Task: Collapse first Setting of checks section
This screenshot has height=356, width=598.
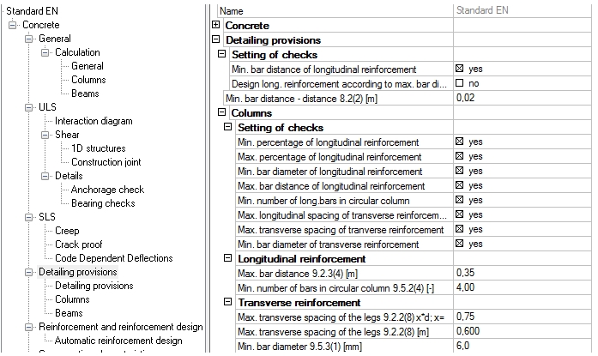Action: [221, 54]
